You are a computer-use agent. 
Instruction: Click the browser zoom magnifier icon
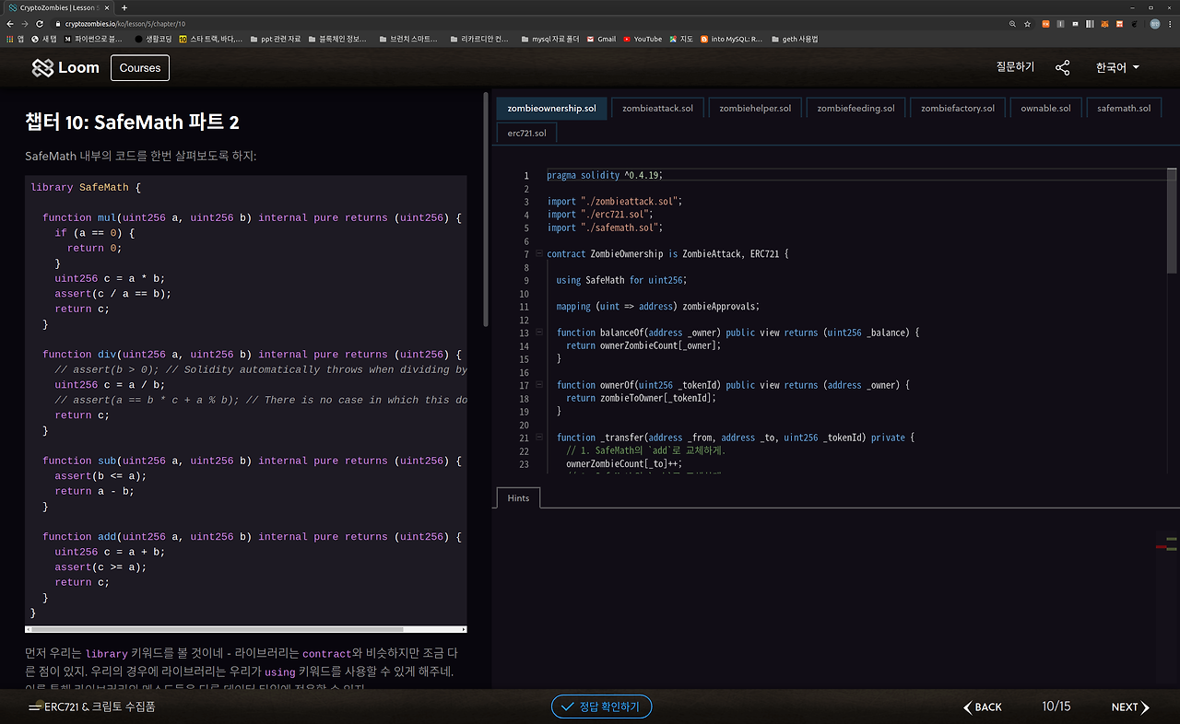click(x=1013, y=24)
